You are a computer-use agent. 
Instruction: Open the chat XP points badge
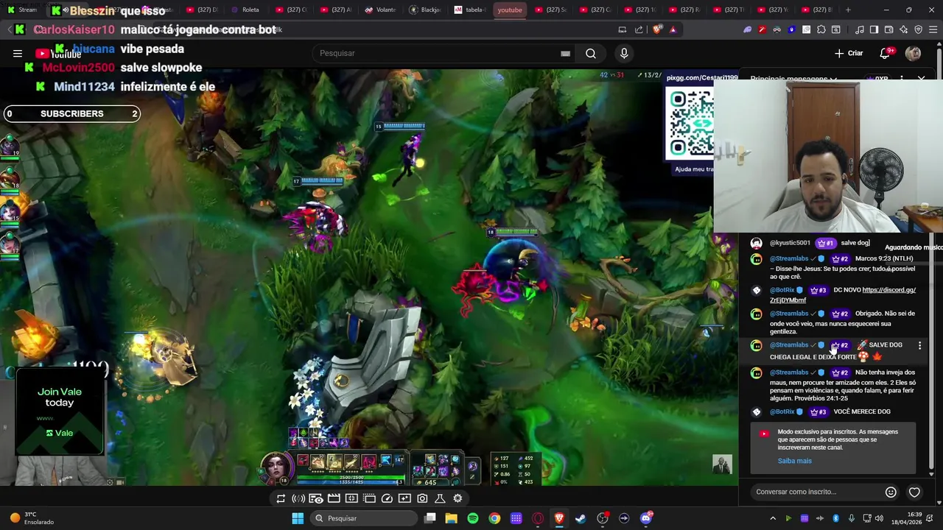click(877, 79)
